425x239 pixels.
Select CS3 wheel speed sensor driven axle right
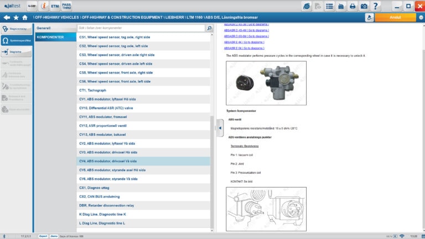(143, 55)
